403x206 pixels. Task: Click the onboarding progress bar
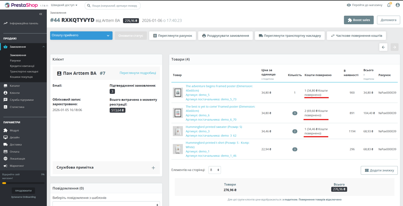point(23,183)
